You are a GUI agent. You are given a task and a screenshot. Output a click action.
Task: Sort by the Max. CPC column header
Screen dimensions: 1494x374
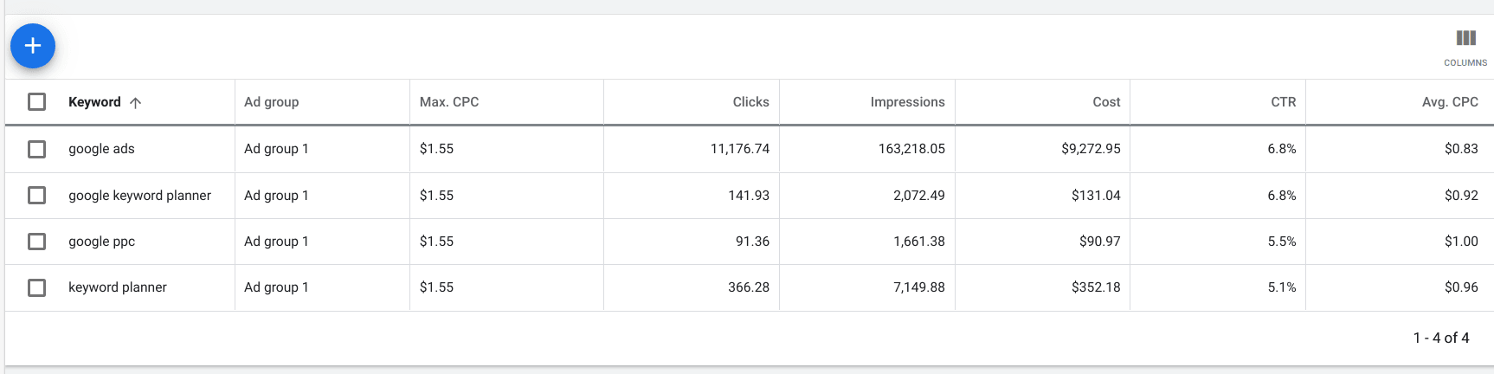[x=449, y=102]
